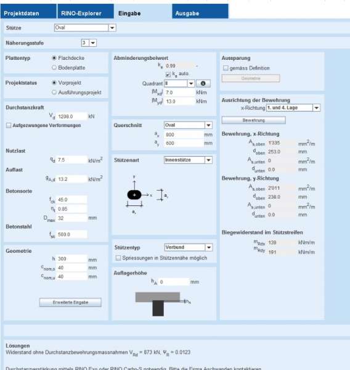350x370 pixels.
Task: Check Aussparung gemäss Definition
Action: point(226,68)
